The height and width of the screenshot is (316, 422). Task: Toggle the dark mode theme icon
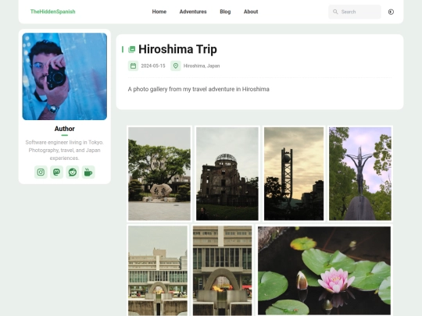(391, 12)
